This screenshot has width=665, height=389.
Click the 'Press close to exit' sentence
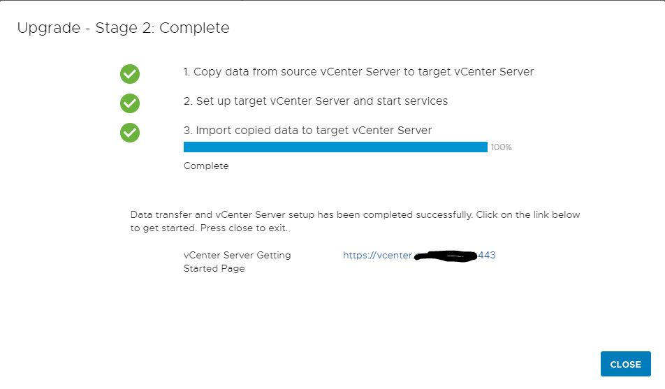[x=244, y=228]
